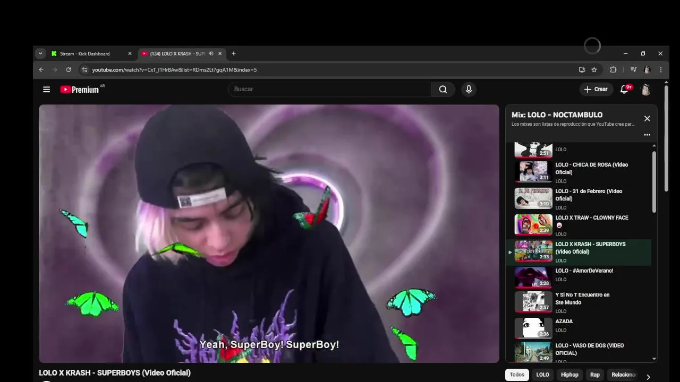Click the CHICA DE ROSA thumbnail

[533, 171]
